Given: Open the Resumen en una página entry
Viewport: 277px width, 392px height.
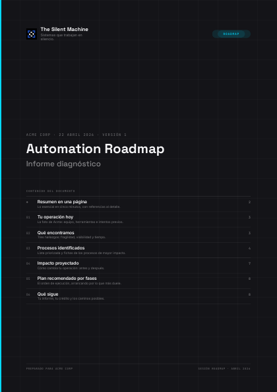Looking at the screenshot, I should (x=138, y=205).
